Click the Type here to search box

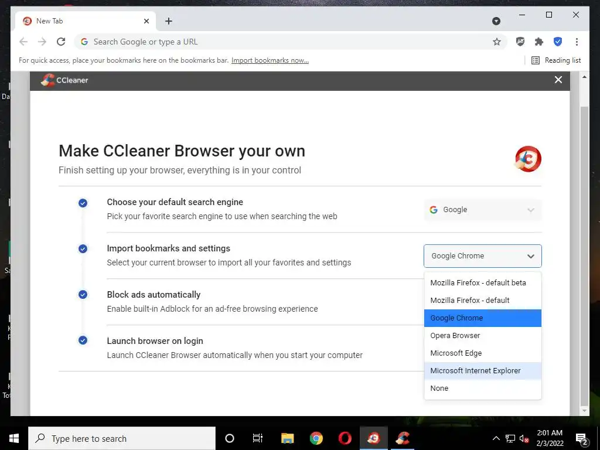pos(122,438)
